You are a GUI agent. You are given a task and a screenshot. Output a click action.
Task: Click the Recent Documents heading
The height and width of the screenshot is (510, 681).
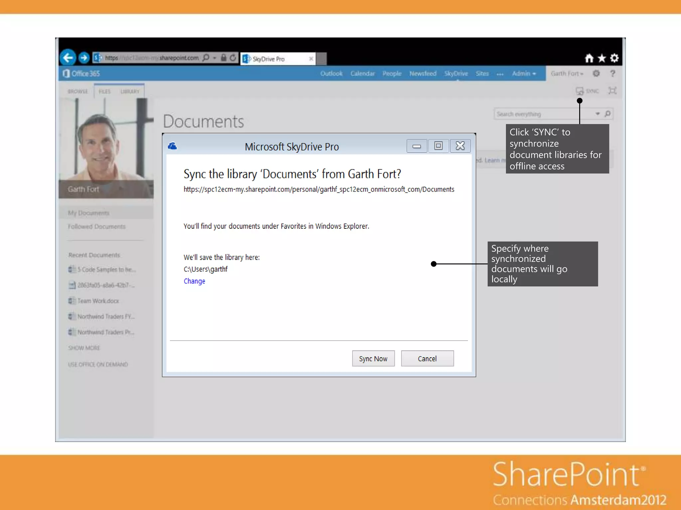tap(94, 255)
